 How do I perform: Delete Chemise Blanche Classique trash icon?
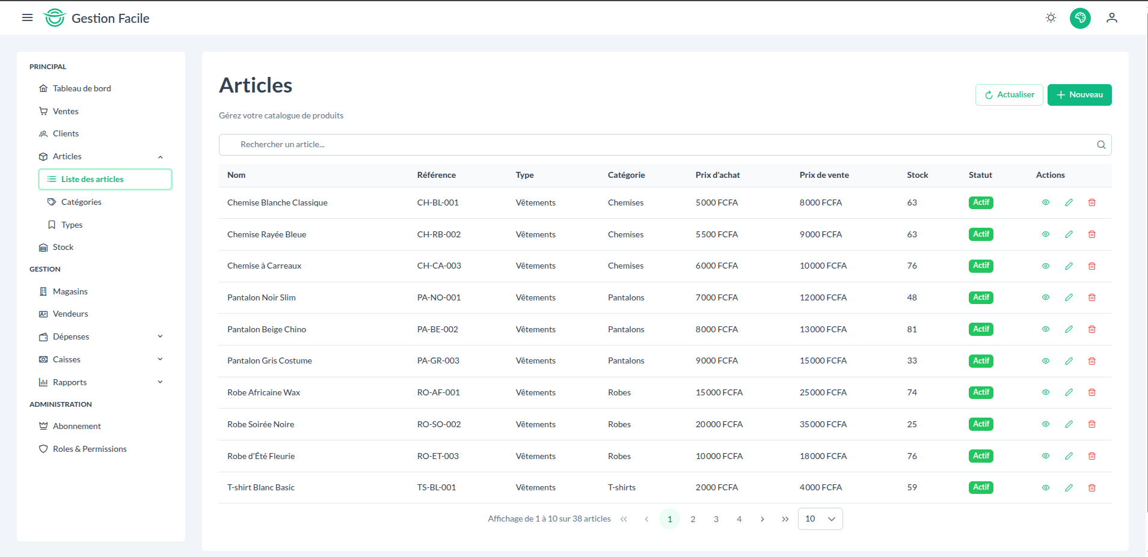[1091, 202]
